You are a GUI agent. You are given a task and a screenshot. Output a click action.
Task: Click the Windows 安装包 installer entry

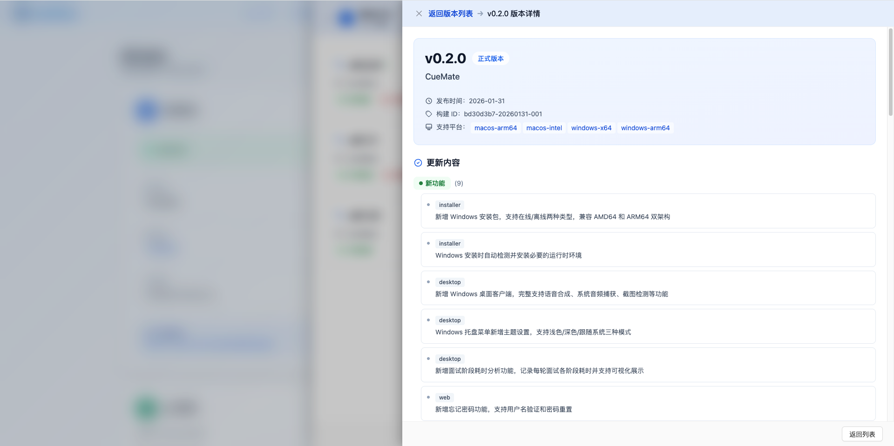coord(552,217)
